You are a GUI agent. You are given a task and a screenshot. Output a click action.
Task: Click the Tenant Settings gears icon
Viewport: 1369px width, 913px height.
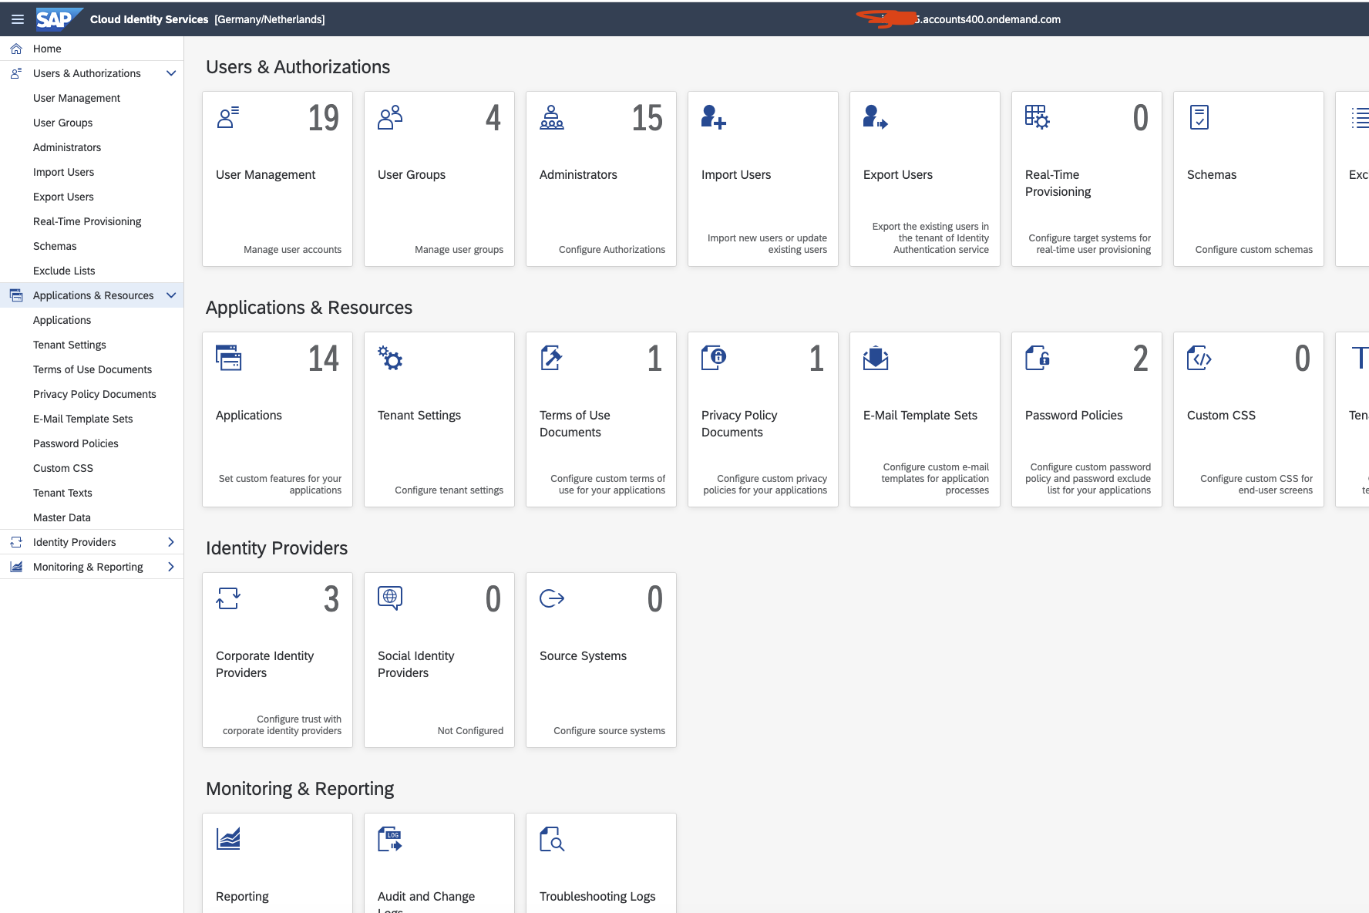(x=390, y=358)
